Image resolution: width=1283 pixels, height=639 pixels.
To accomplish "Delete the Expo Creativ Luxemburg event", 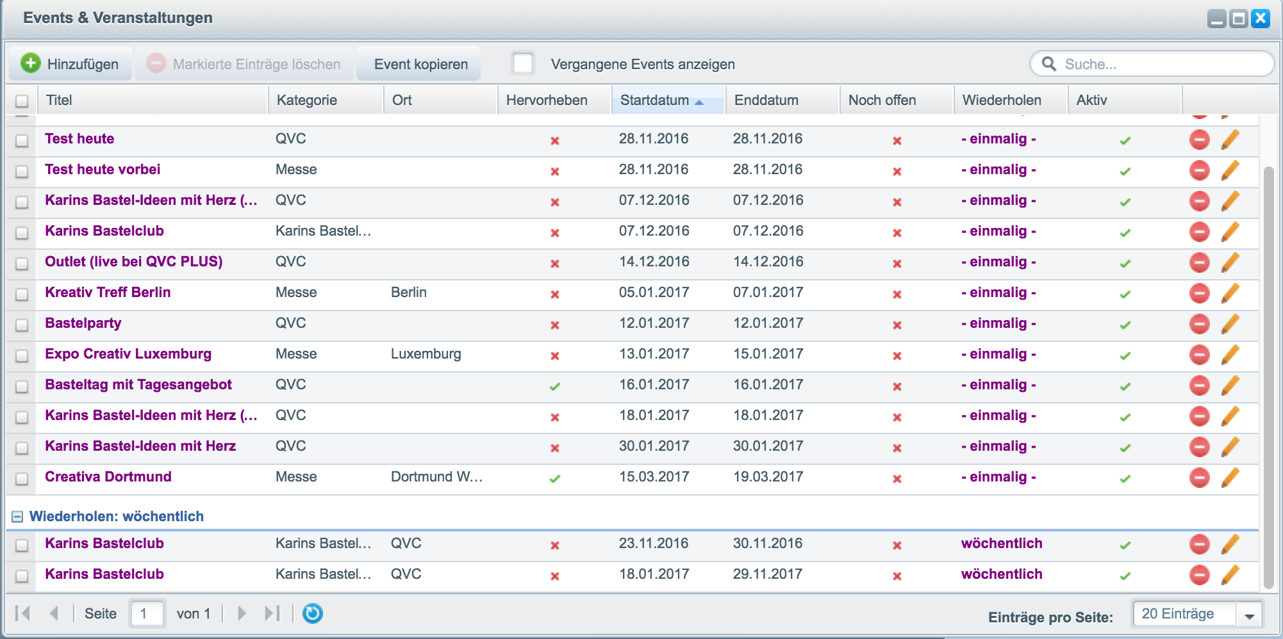I will tap(1199, 355).
